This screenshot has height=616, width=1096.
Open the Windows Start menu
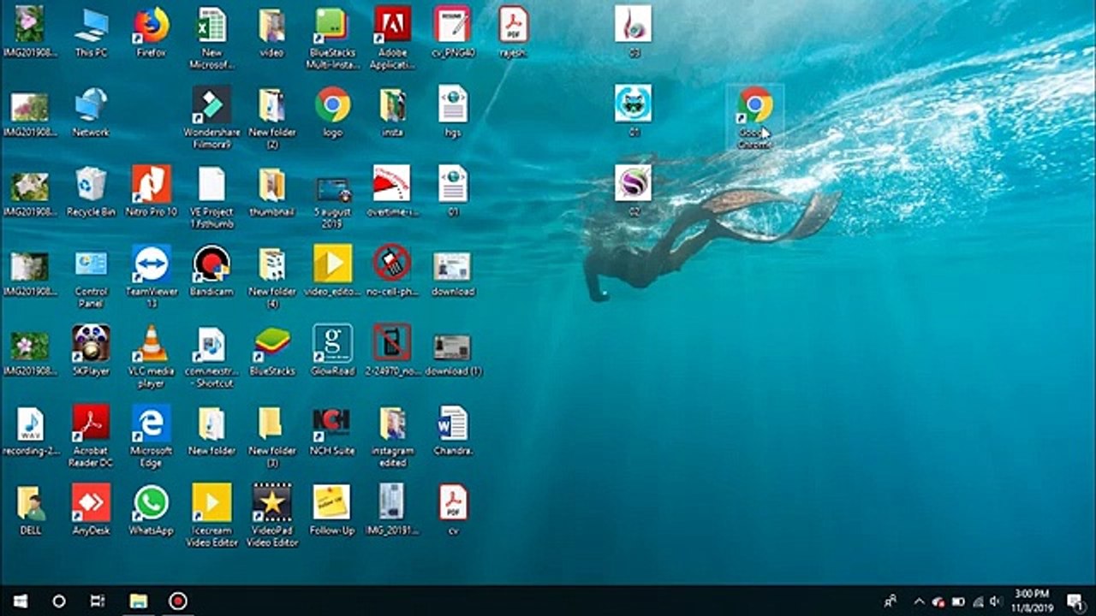pyautogui.click(x=20, y=601)
